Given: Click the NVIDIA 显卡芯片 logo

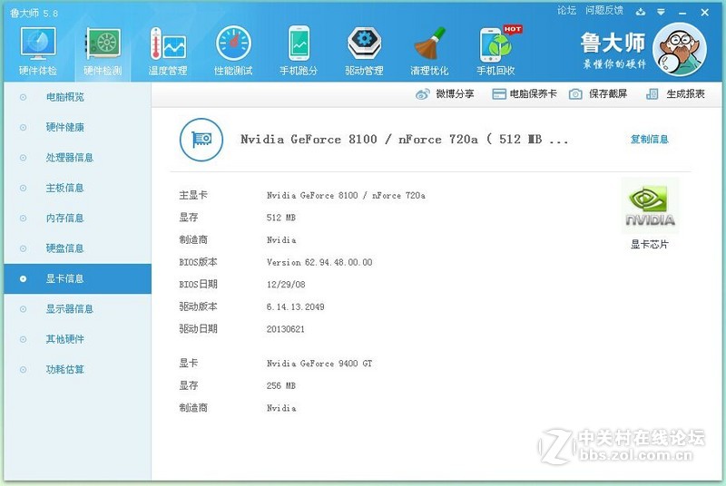Looking at the screenshot, I should coord(650,206).
